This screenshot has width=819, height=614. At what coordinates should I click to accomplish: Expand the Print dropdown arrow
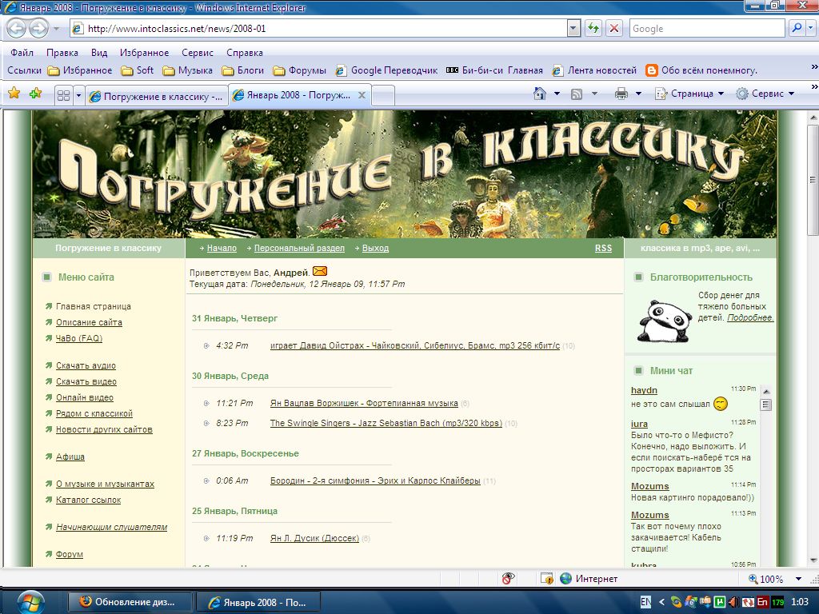click(x=638, y=94)
